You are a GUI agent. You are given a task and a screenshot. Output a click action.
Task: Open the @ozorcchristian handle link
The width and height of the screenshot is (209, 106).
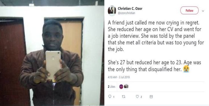[126, 13]
